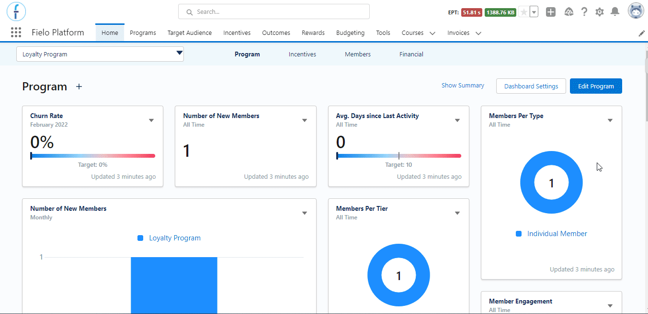The height and width of the screenshot is (314, 648).
Task: Toggle the Loyalty Program legend item
Action: tap(169, 238)
